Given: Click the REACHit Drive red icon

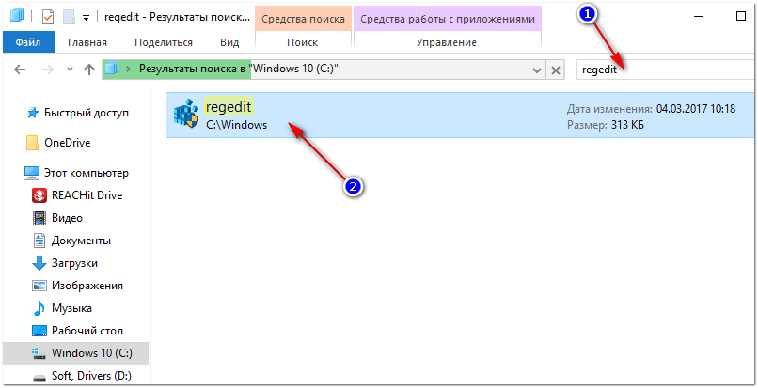Looking at the screenshot, I should pyautogui.click(x=39, y=195).
